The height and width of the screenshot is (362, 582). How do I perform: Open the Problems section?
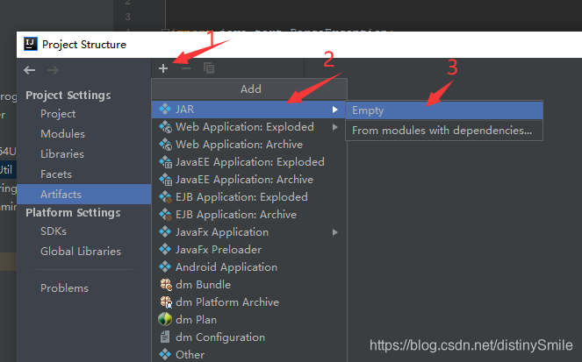pyautogui.click(x=65, y=287)
